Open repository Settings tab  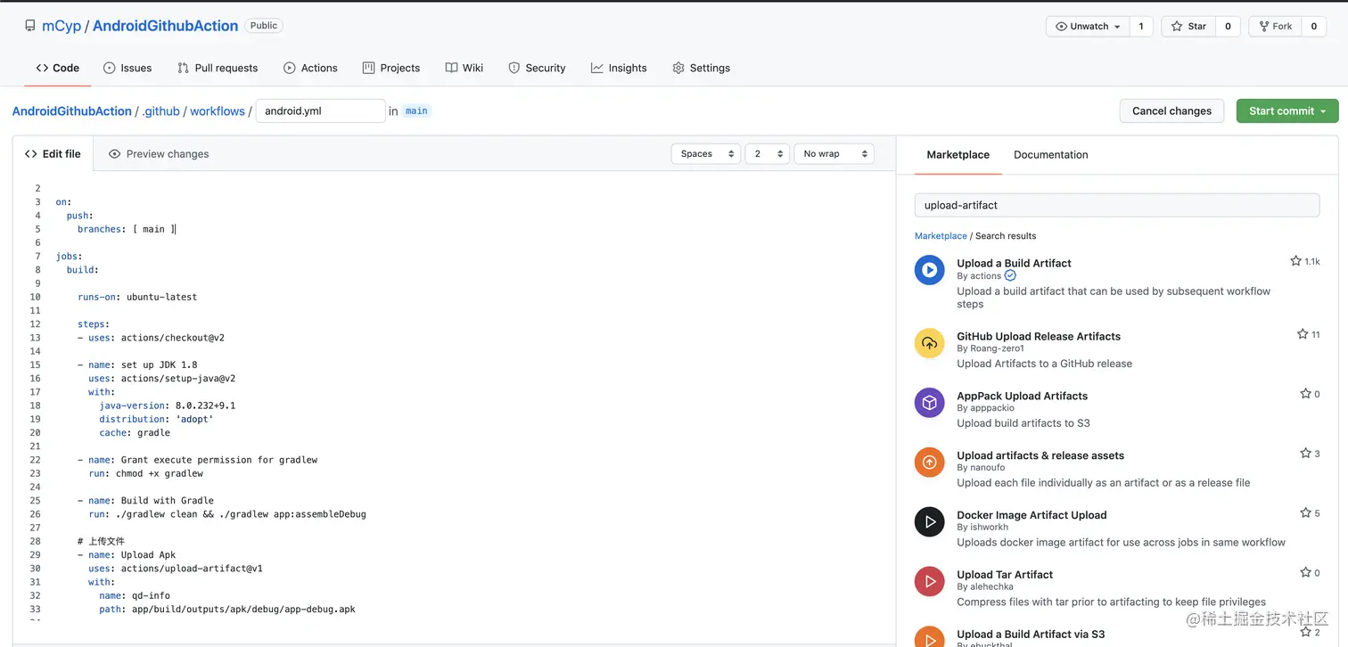point(701,68)
